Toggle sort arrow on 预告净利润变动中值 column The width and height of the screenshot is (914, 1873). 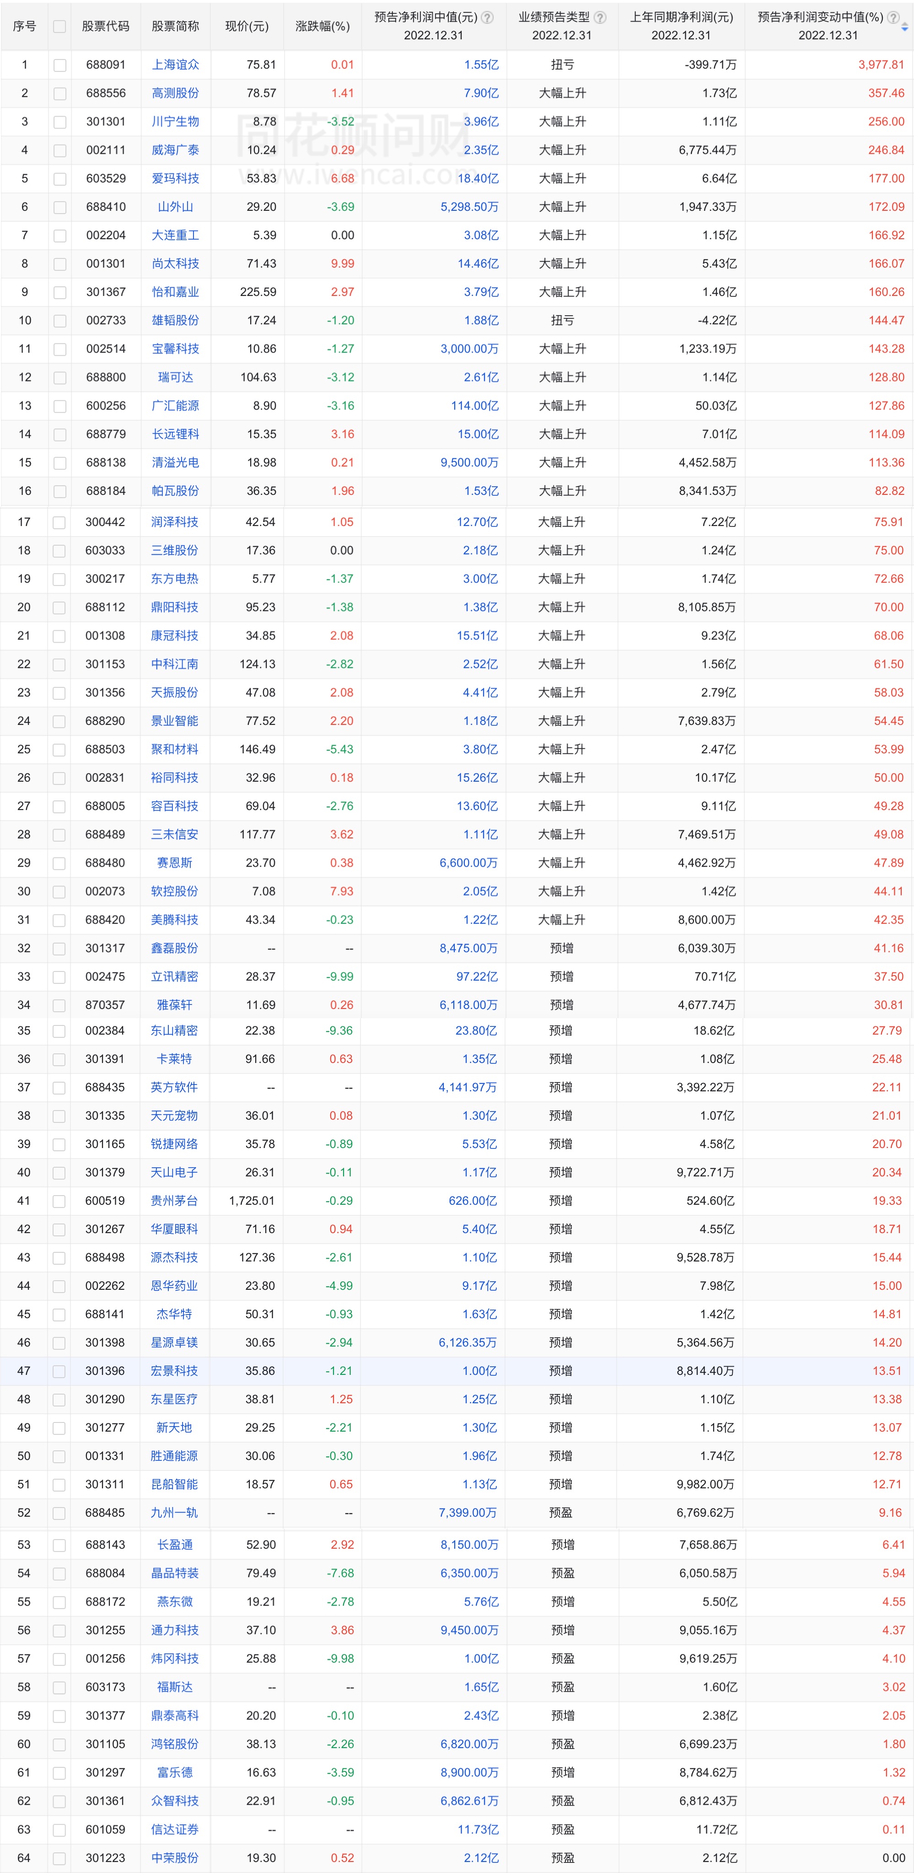coord(904,27)
